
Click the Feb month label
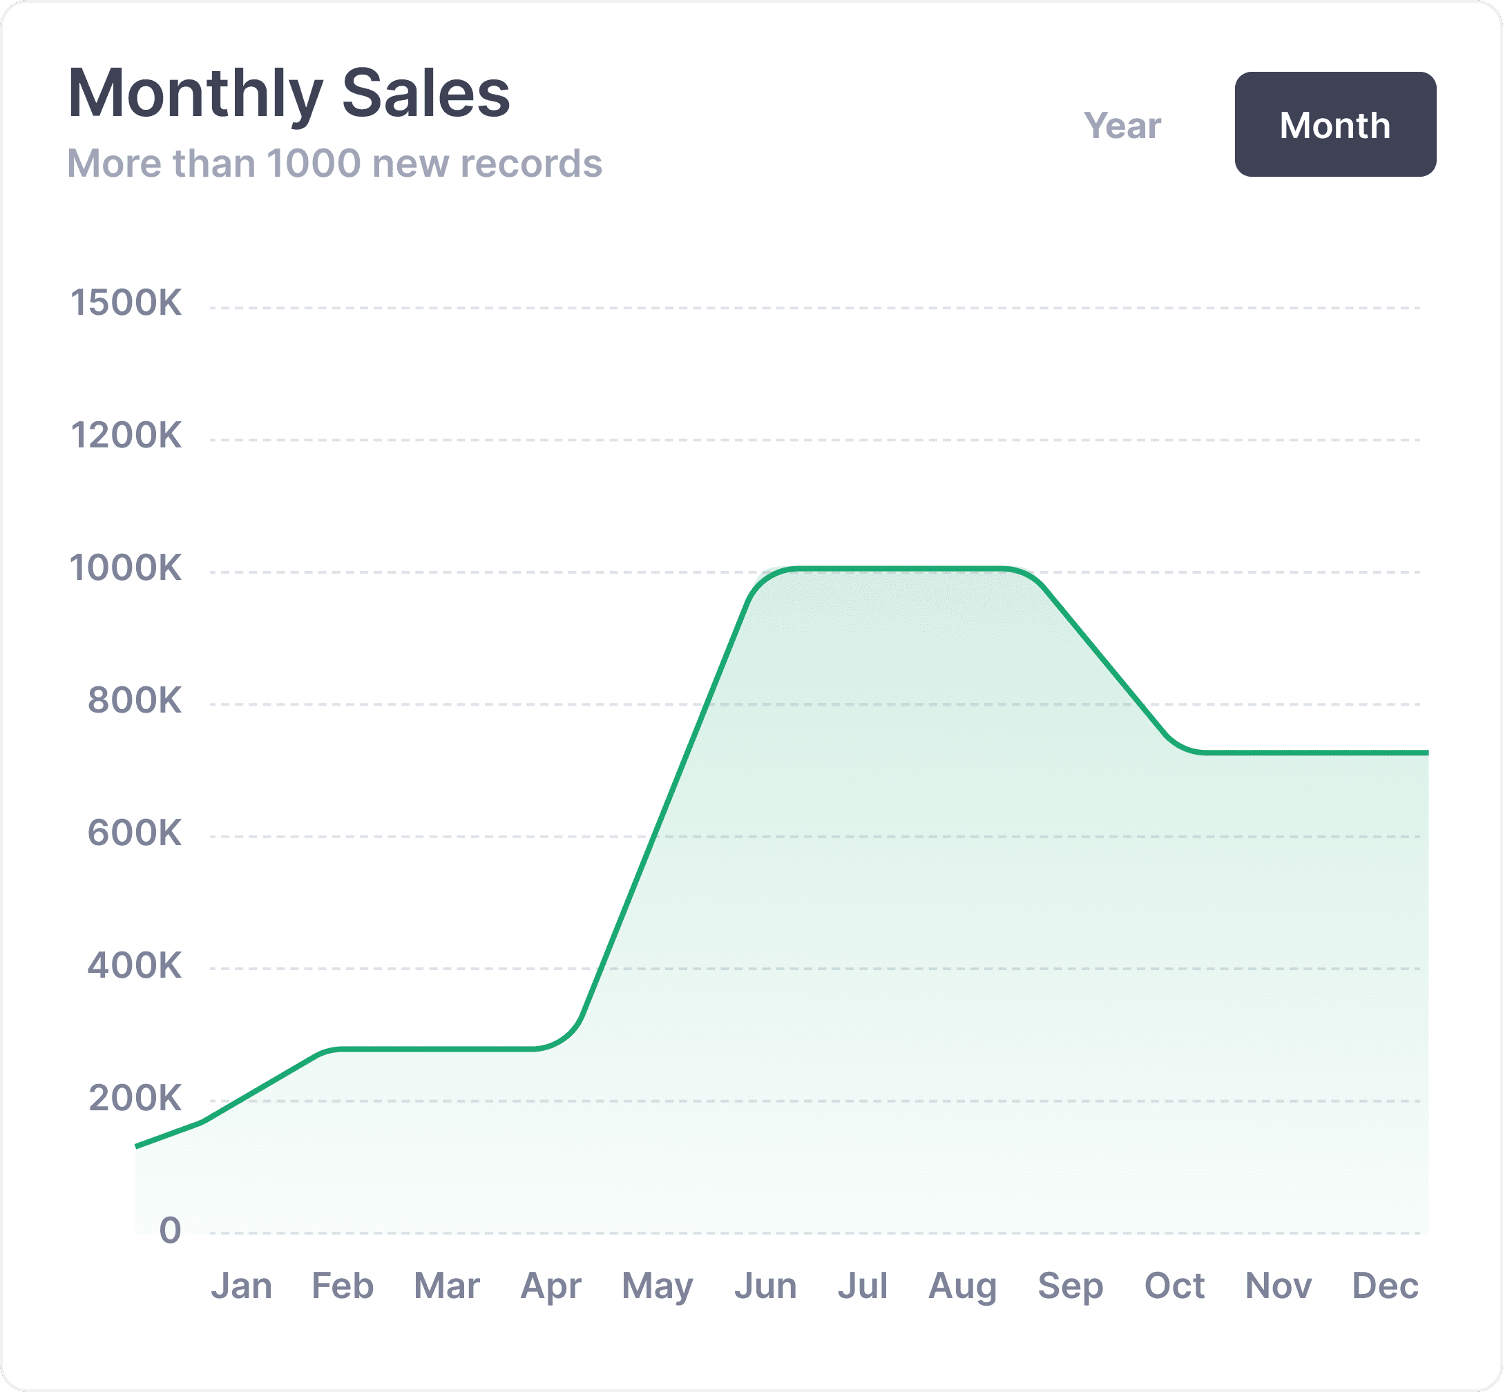pyautogui.click(x=343, y=1285)
